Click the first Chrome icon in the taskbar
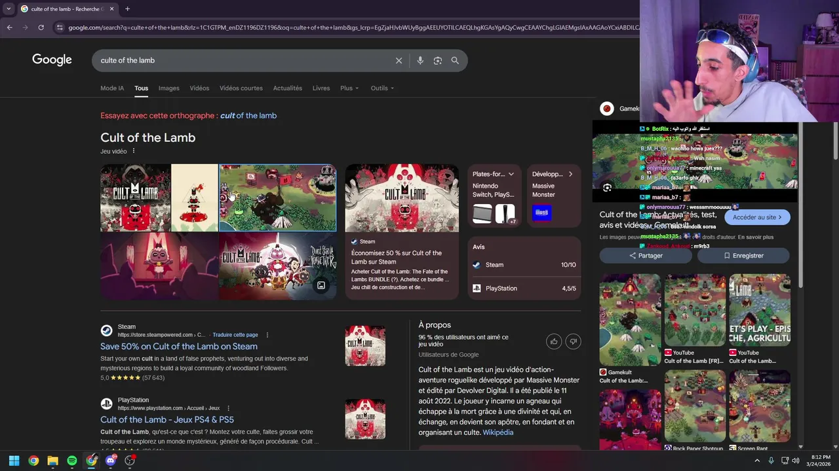This screenshot has width=839, height=471. coord(33,461)
